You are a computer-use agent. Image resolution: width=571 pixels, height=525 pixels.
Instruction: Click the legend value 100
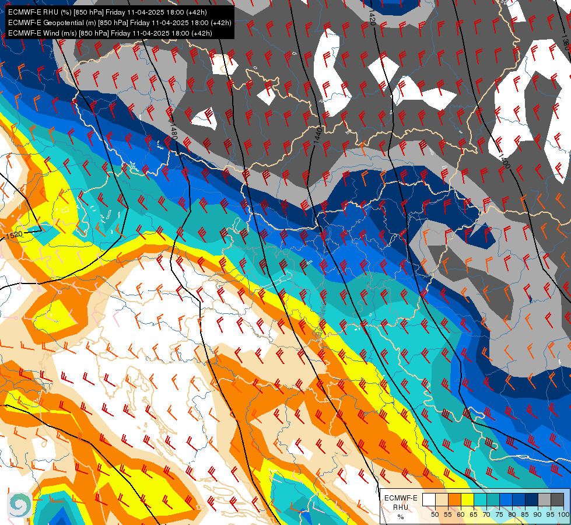pyautogui.click(x=564, y=514)
